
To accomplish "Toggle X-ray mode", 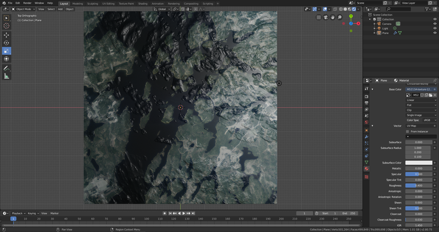I will 335,9.
